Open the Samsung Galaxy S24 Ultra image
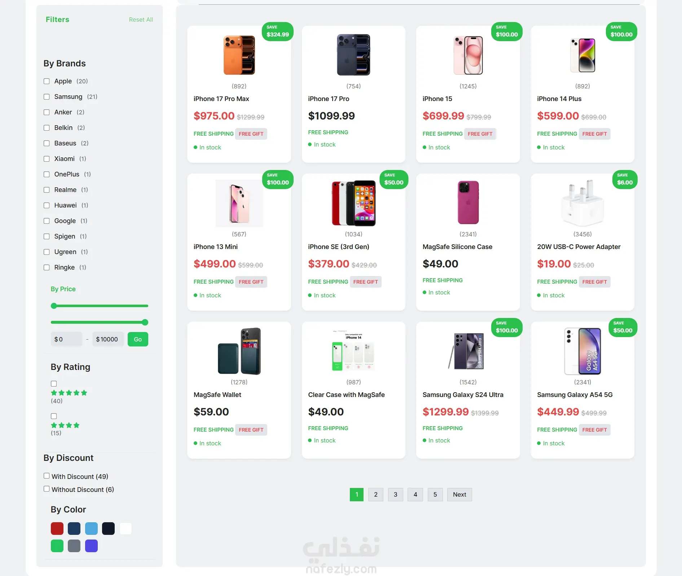This screenshot has height=576, width=682. [468, 351]
